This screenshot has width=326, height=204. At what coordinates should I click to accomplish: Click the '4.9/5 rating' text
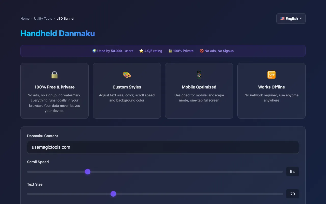(153, 51)
